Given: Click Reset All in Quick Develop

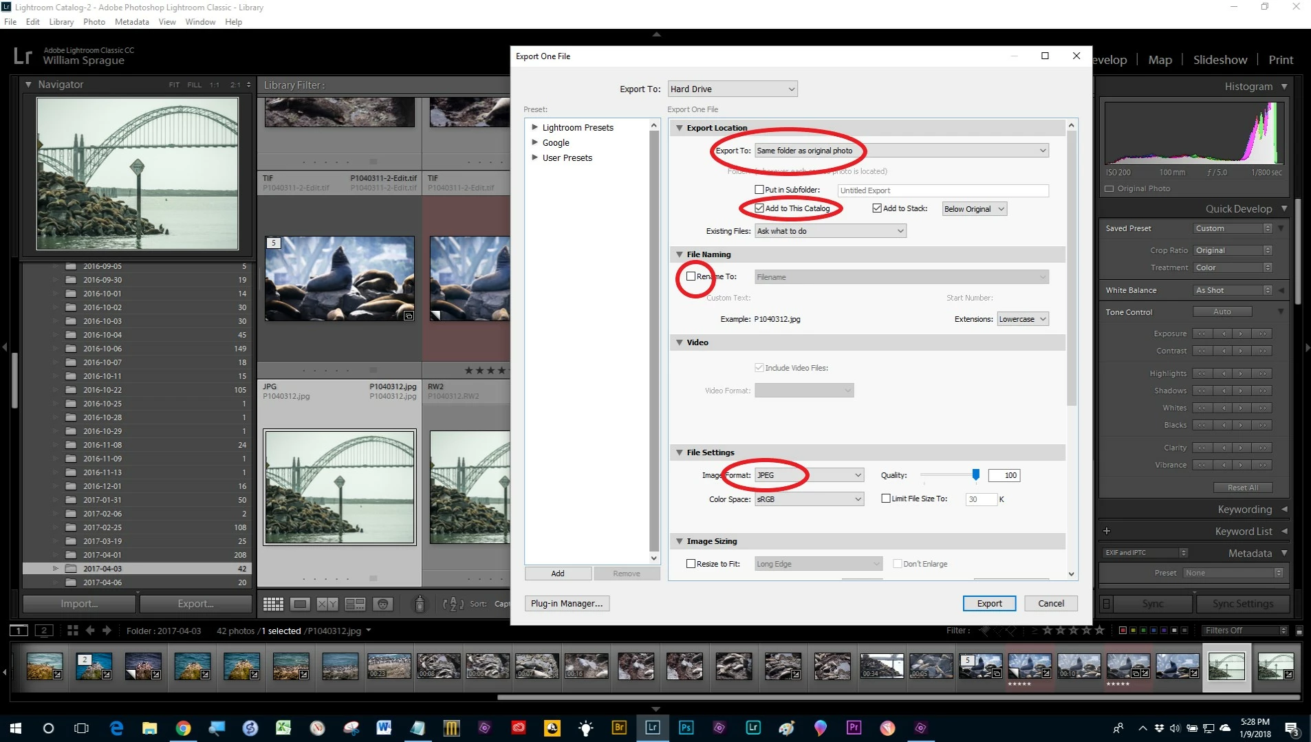Looking at the screenshot, I should [1242, 488].
